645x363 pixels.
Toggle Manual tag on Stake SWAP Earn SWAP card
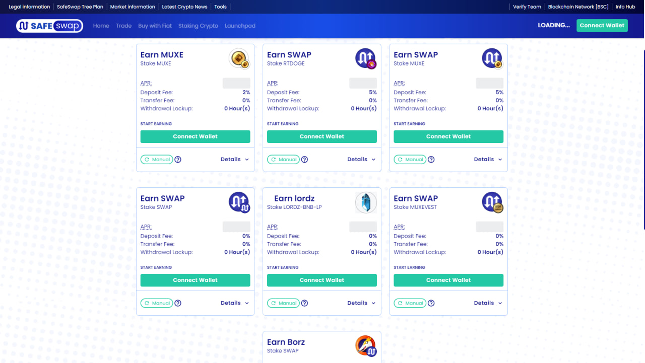tap(157, 303)
